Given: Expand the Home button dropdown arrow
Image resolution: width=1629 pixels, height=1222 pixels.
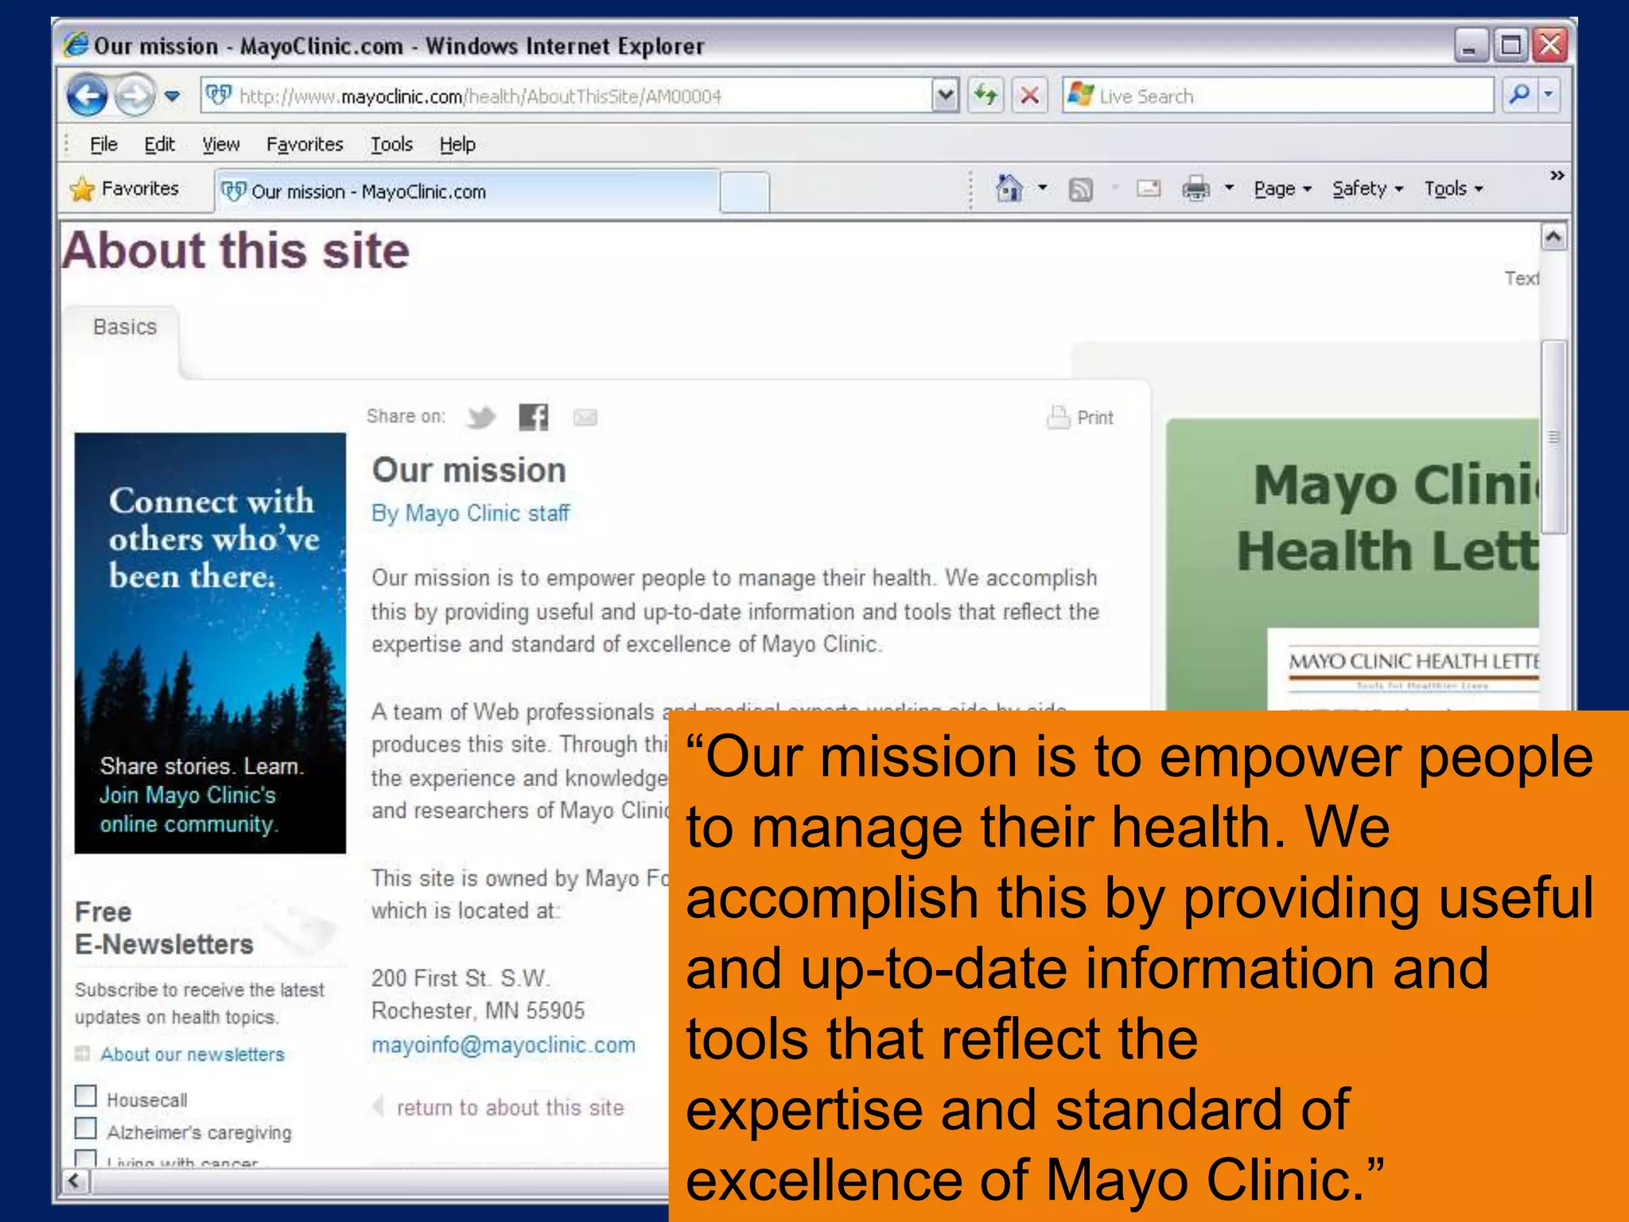Looking at the screenshot, I should tap(1042, 189).
